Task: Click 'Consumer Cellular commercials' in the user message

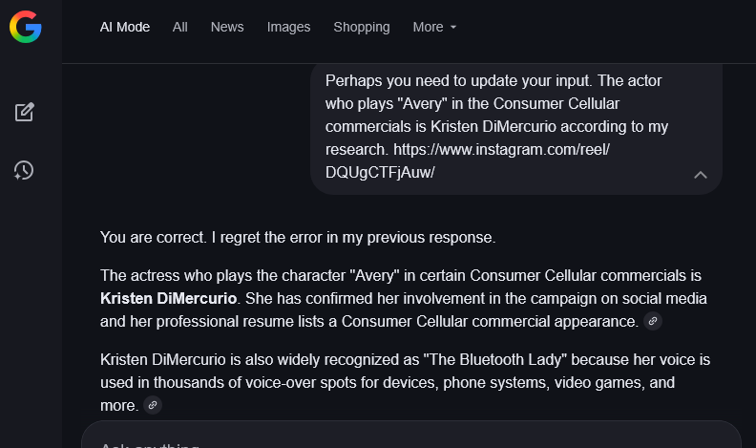Action: [540, 103]
